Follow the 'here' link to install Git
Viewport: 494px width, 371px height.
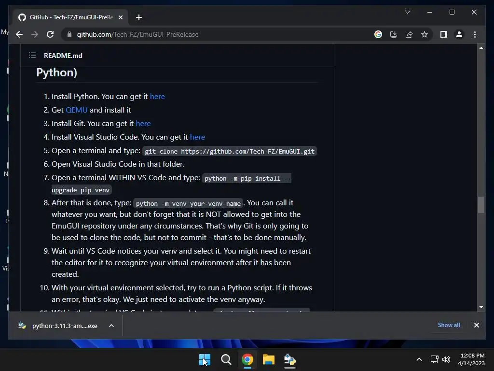143,123
